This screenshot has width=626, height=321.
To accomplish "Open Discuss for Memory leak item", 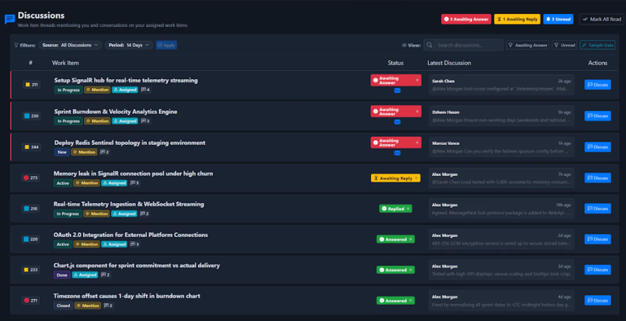I will pyautogui.click(x=598, y=178).
